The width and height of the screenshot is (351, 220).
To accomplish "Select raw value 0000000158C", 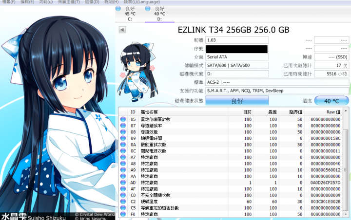I will coord(326,138).
